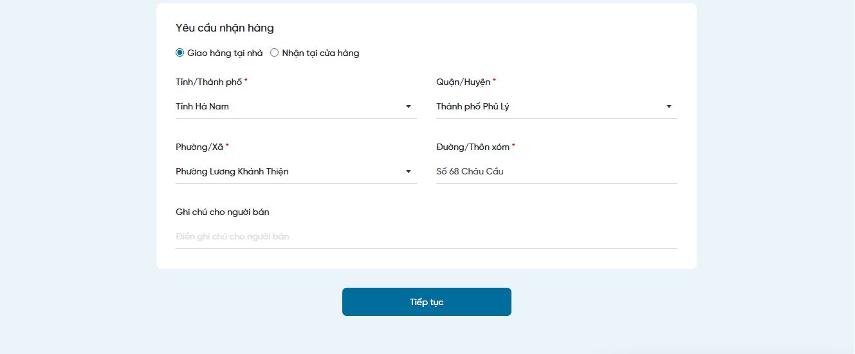Click the "Phường/Xã" field label
The image size is (855, 354).
[x=199, y=147]
